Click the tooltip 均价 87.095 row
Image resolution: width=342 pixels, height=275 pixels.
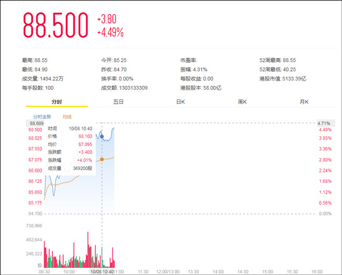(70, 144)
